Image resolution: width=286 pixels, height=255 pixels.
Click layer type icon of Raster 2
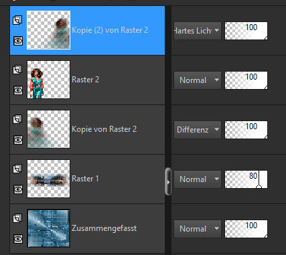point(17,70)
